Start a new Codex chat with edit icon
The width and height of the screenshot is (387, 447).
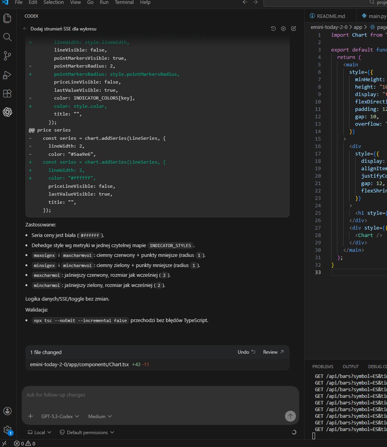tap(294, 28)
